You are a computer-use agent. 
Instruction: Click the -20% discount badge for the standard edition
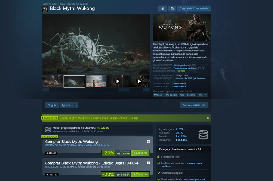click(x=108, y=153)
